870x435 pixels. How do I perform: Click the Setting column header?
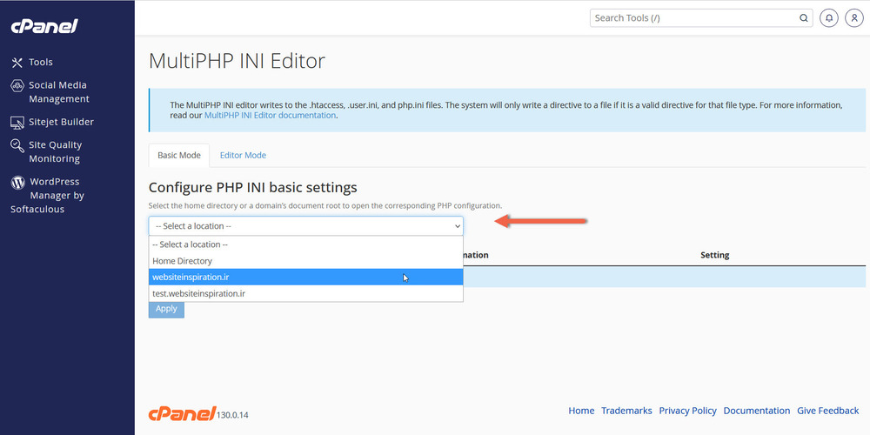point(714,255)
